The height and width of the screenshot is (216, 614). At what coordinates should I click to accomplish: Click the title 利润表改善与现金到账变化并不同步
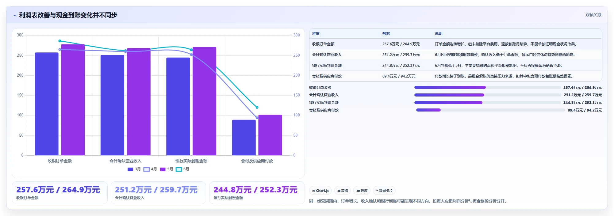pyautogui.click(x=68, y=15)
